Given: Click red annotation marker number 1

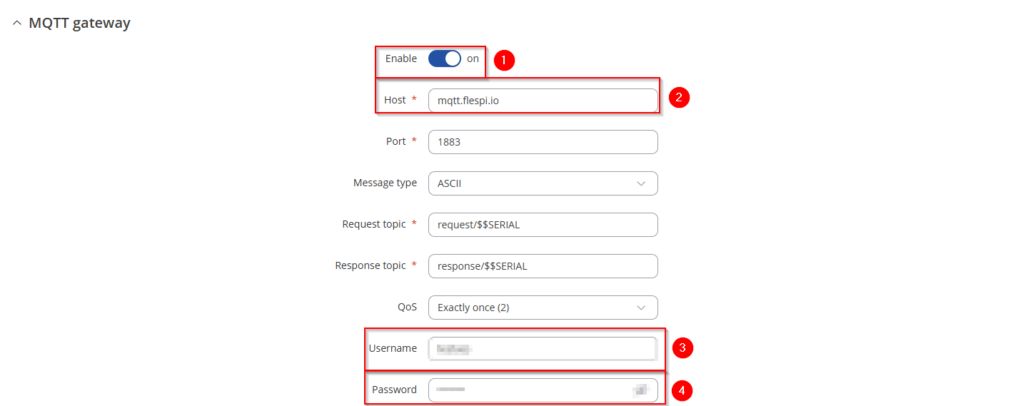Looking at the screenshot, I should [x=504, y=60].
